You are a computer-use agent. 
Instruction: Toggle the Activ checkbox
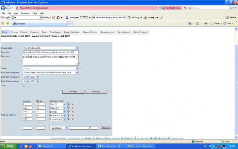[25, 85]
